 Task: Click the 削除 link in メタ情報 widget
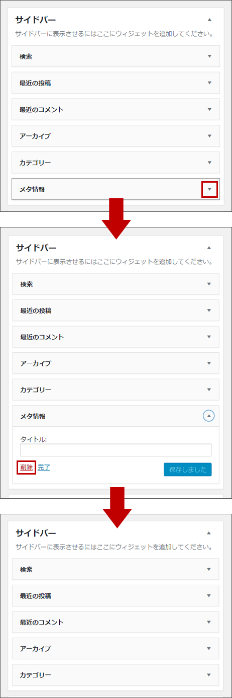(26, 468)
